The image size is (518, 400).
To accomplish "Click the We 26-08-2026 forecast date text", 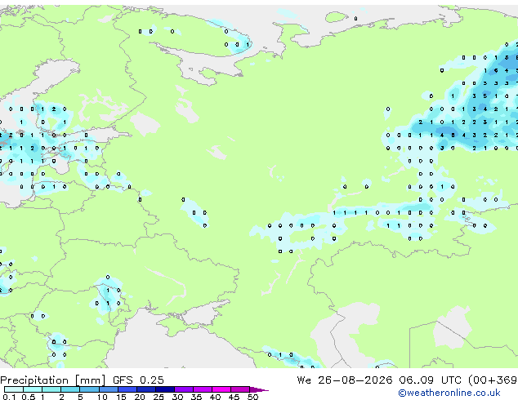I will pos(345,380).
